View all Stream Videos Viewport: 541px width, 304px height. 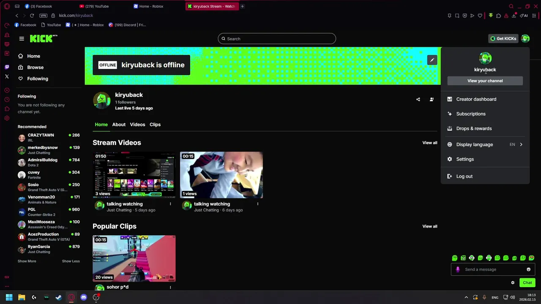point(430,143)
